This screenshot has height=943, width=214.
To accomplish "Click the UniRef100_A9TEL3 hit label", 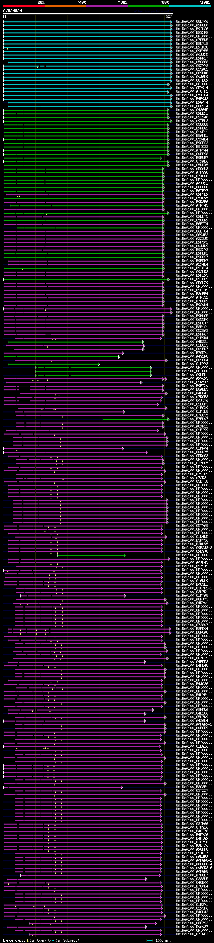I will click(x=192, y=121).
